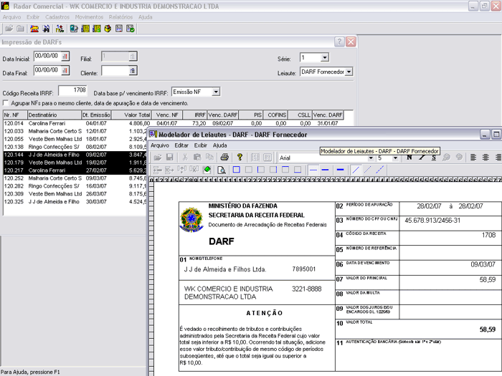Open the Série dropdown
This screenshot has height=376, width=502.
point(324,57)
